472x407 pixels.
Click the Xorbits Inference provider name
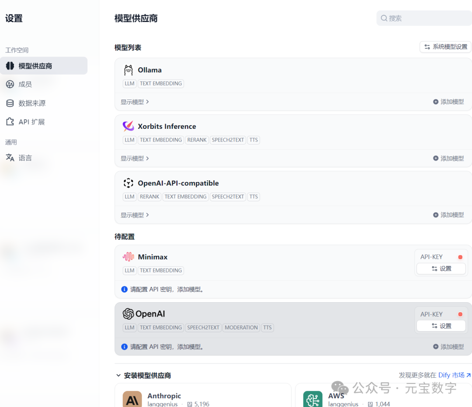point(167,126)
